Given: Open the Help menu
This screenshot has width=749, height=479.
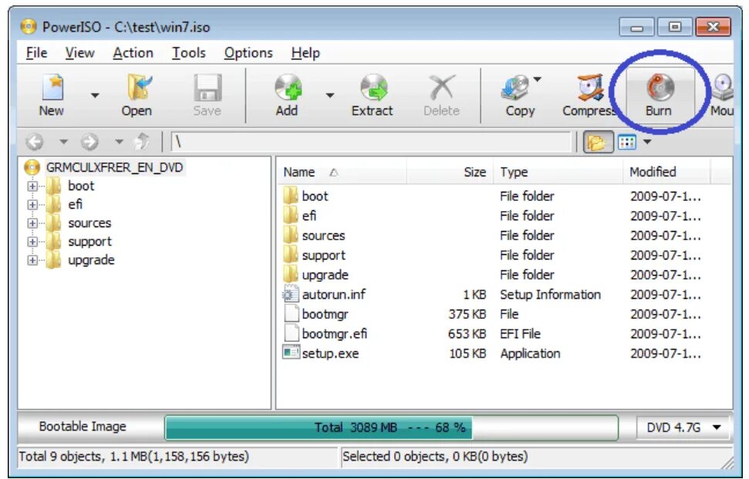Looking at the screenshot, I should (305, 52).
